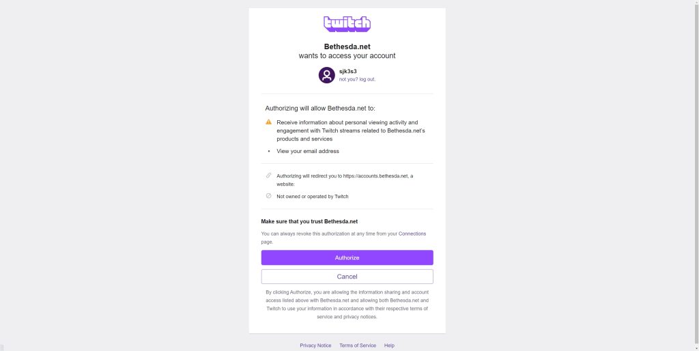Click the bullet before View your email address
This screenshot has height=351, width=699.
tap(268, 151)
